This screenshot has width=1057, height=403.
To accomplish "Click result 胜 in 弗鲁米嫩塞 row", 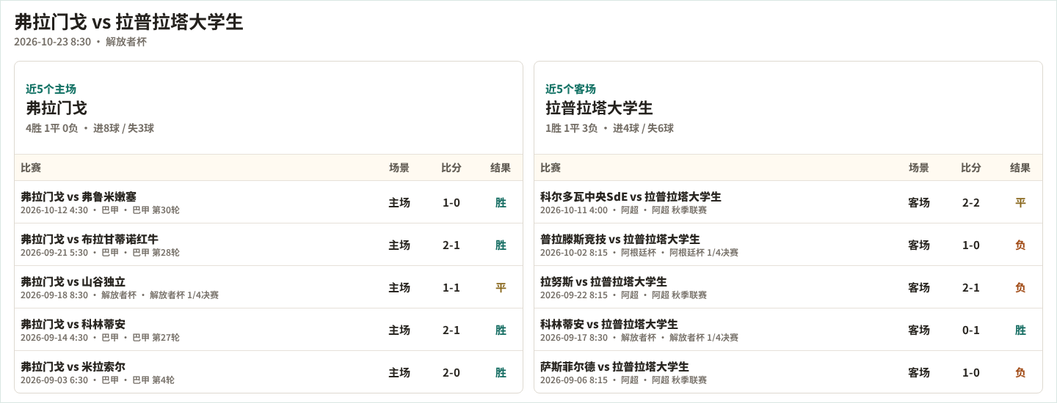I will pos(501,203).
